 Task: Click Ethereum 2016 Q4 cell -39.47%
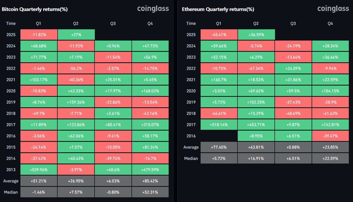[330, 136]
